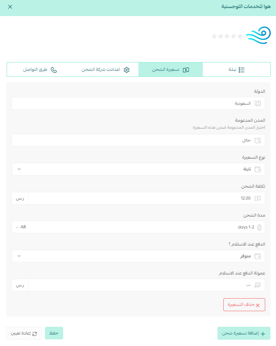The height and width of the screenshot is (346, 276).
Task: Click the Hawa Logistics wave logo
Action: click(x=258, y=35)
